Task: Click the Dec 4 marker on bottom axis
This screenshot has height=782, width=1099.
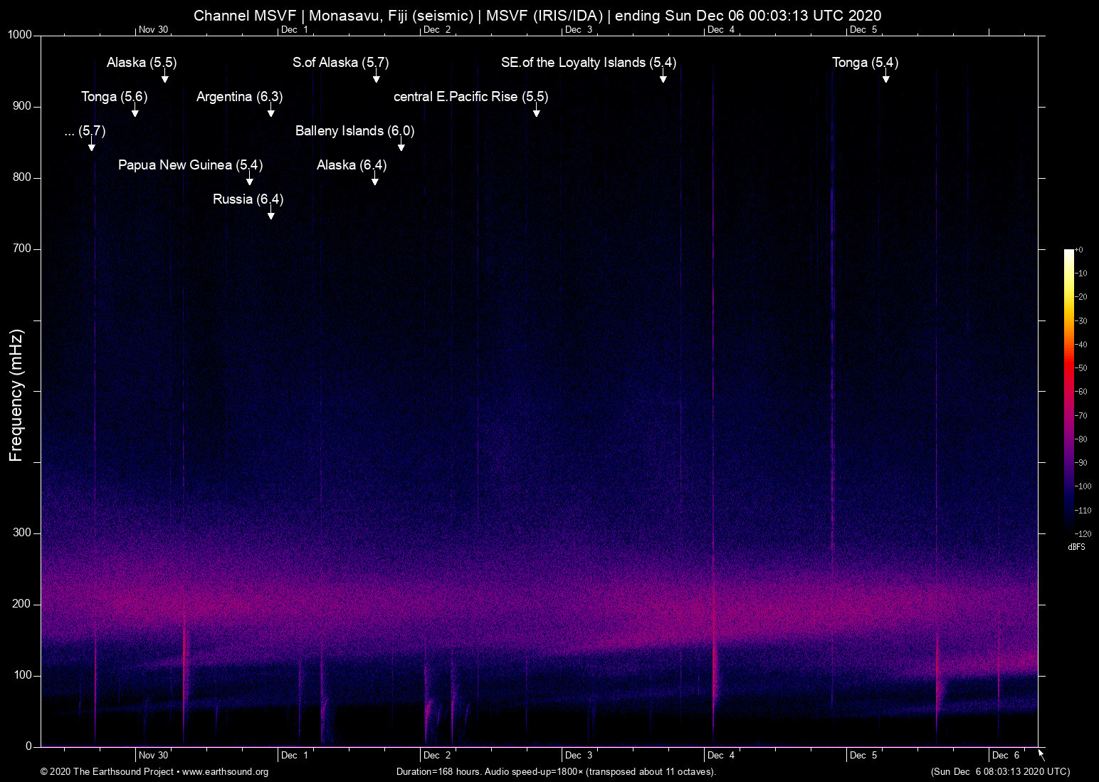Action: pyautogui.click(x=721, y=755)
